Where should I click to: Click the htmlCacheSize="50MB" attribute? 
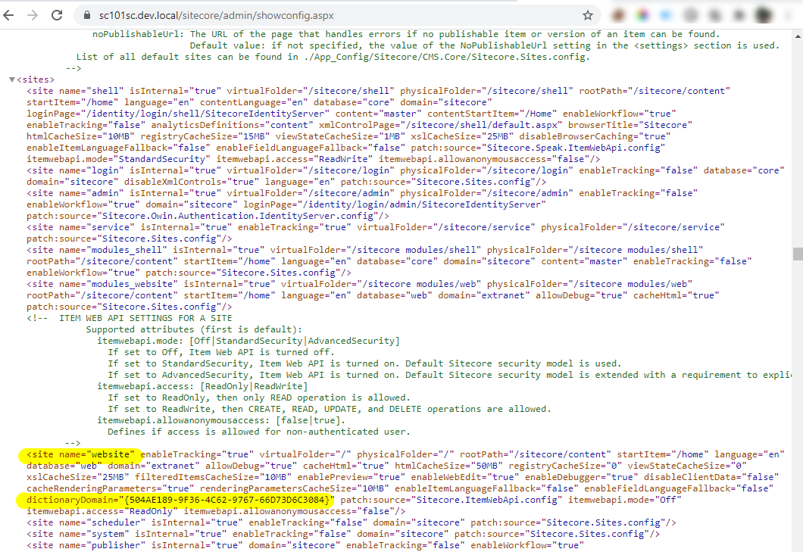coord(448,466)
